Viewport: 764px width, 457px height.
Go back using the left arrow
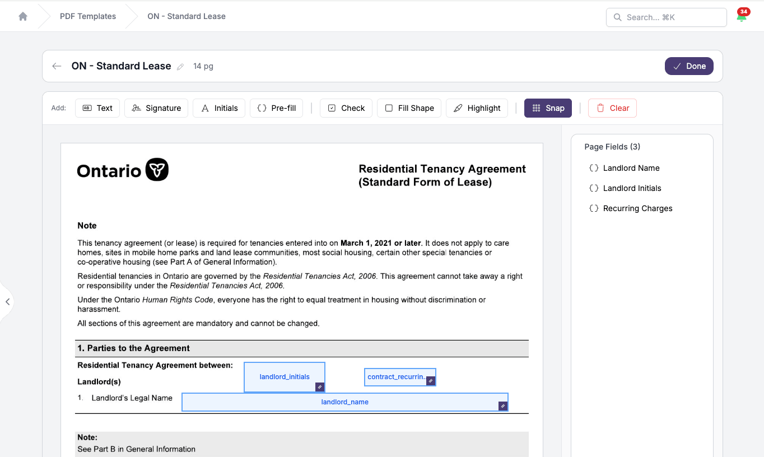coord(57,66)
